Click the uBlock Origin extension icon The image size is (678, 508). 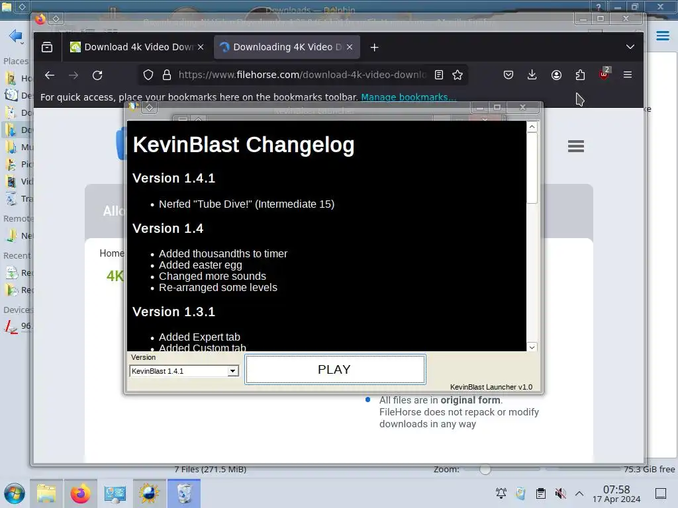click(x=604, y=74)
